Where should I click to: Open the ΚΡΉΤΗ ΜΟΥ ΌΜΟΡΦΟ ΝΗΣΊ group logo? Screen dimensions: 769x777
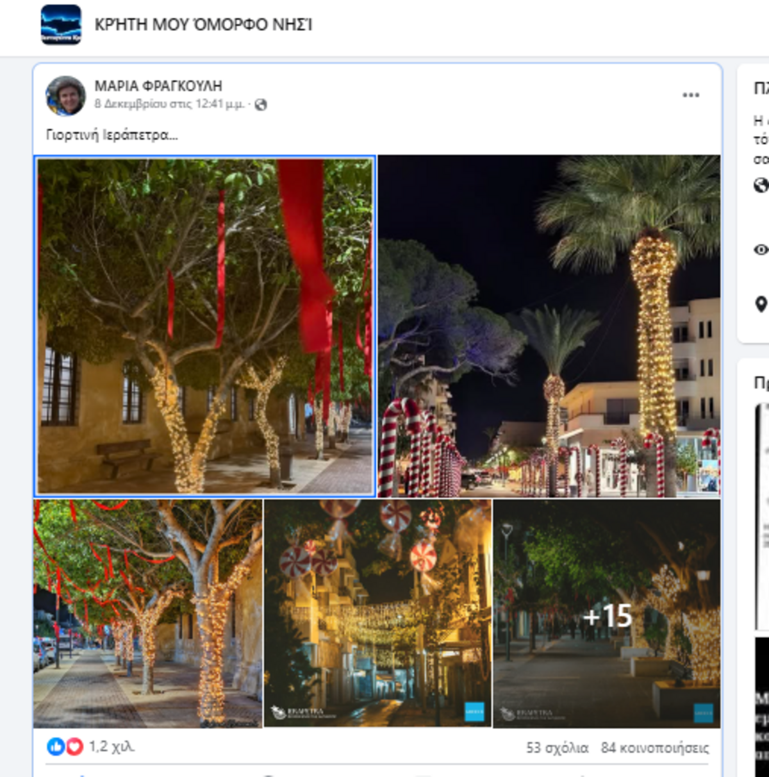click(x=61, y=24)
